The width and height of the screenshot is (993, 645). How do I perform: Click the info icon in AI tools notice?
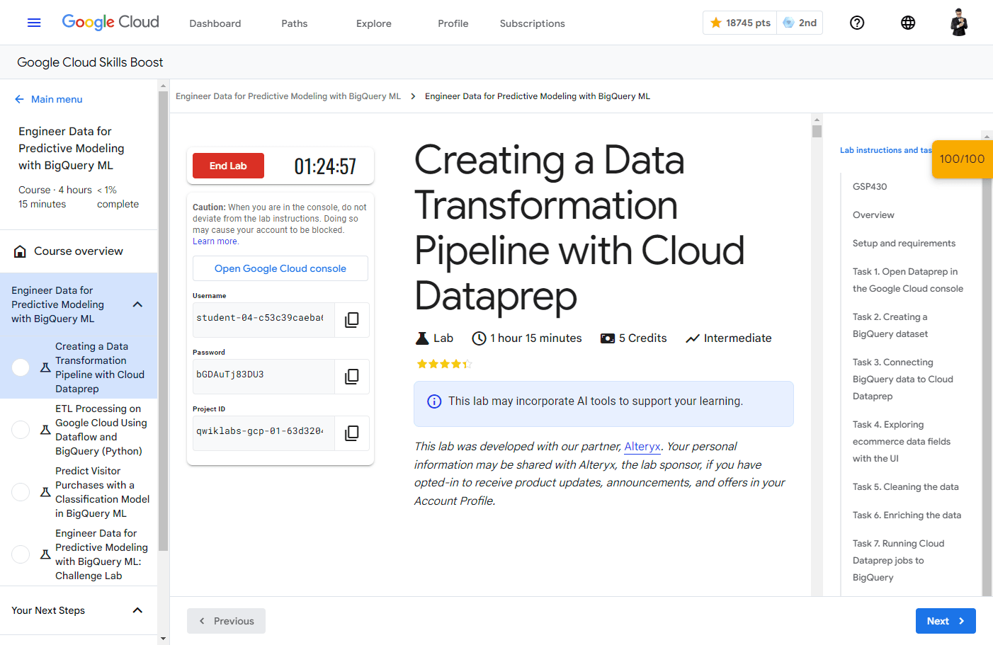pyautogui.click(x=434, y=401)
